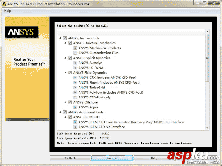Uncheck ANSYS TurboGrid
The image size is (222, 166).
point(75,88)
